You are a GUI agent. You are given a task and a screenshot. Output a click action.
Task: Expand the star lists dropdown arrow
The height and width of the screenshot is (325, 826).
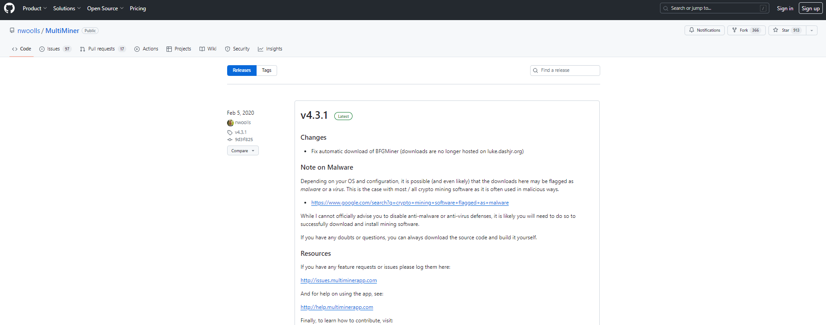pos(812,30)
